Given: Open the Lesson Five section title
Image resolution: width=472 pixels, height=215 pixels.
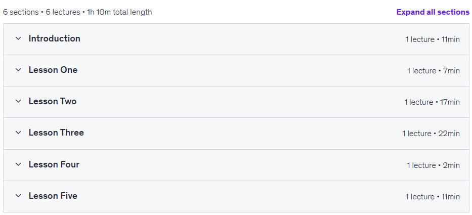Looking at the screenshot, I should click(x=53, y=196).
